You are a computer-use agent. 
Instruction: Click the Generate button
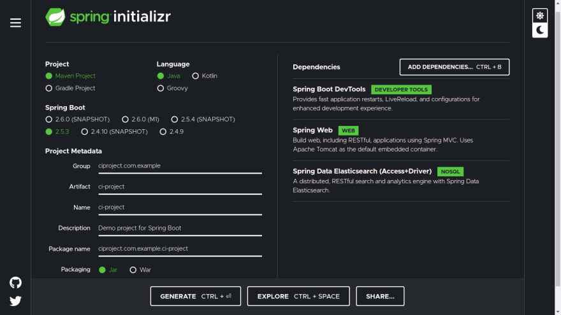[x=196, y=296]
